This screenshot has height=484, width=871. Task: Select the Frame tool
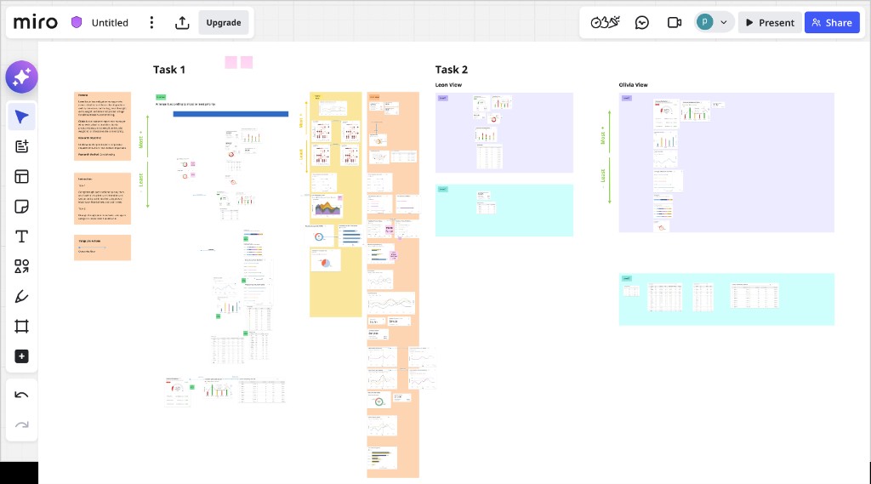[21, 326]
